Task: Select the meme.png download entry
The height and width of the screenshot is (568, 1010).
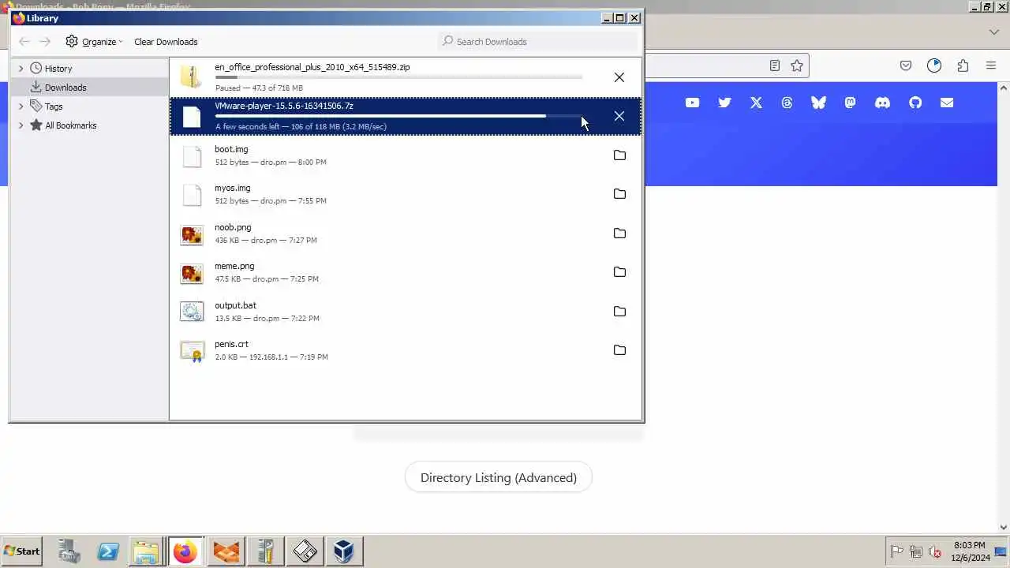Action: click(x=406, y=272)
